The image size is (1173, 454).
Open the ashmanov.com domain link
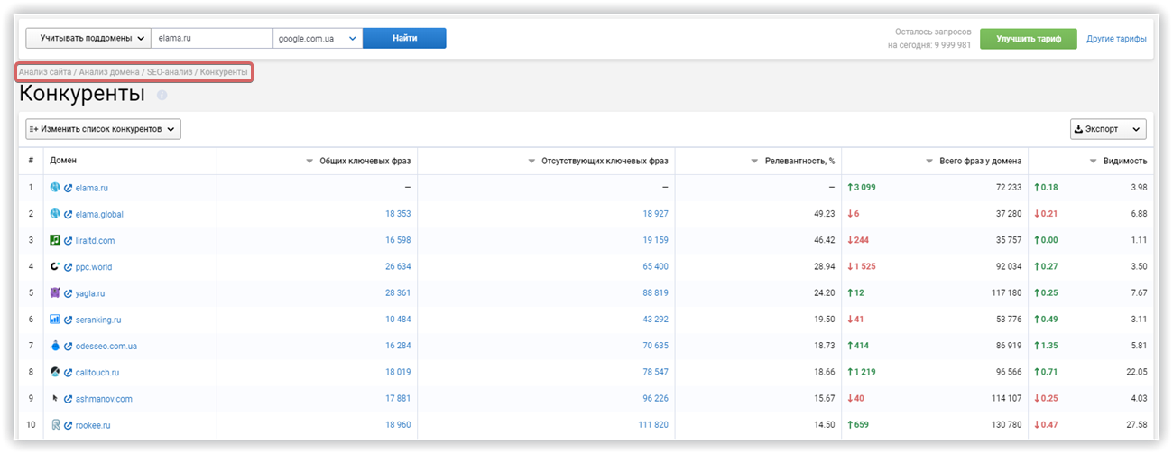click(104, 399)
